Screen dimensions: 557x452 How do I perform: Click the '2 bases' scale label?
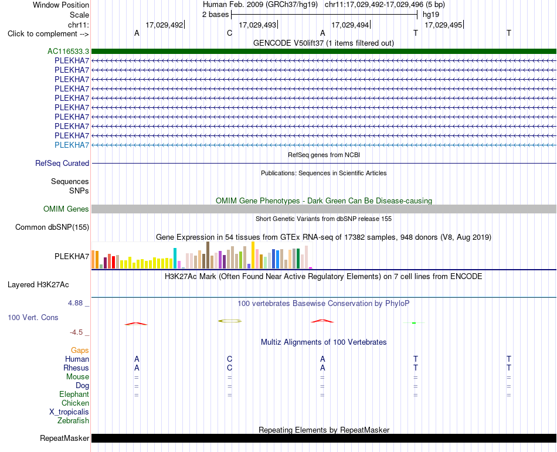pos(216,15)
